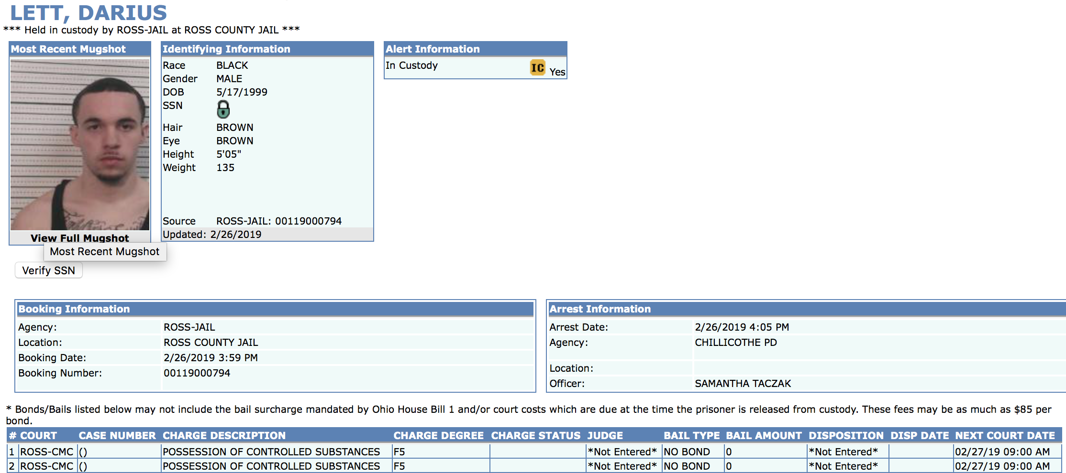This screenshot has height=473, width=1066.
Task: Click the CHARGE DESCRIPTION column header
Action: click(224, 435)
